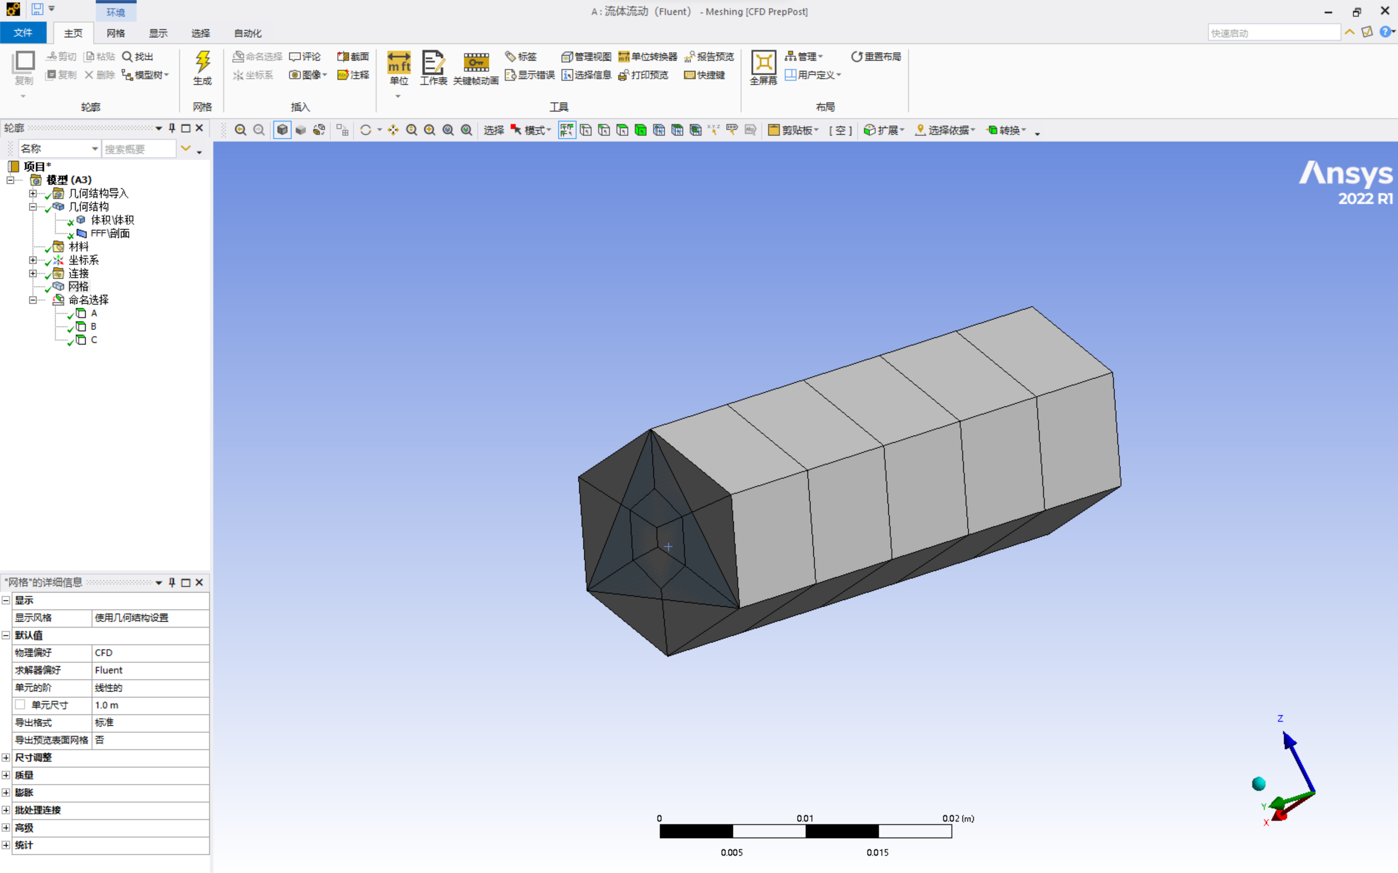Select the Edge selection filter icon
The height and width of the screenshot is (873, 1398).
tap(604, 130)
